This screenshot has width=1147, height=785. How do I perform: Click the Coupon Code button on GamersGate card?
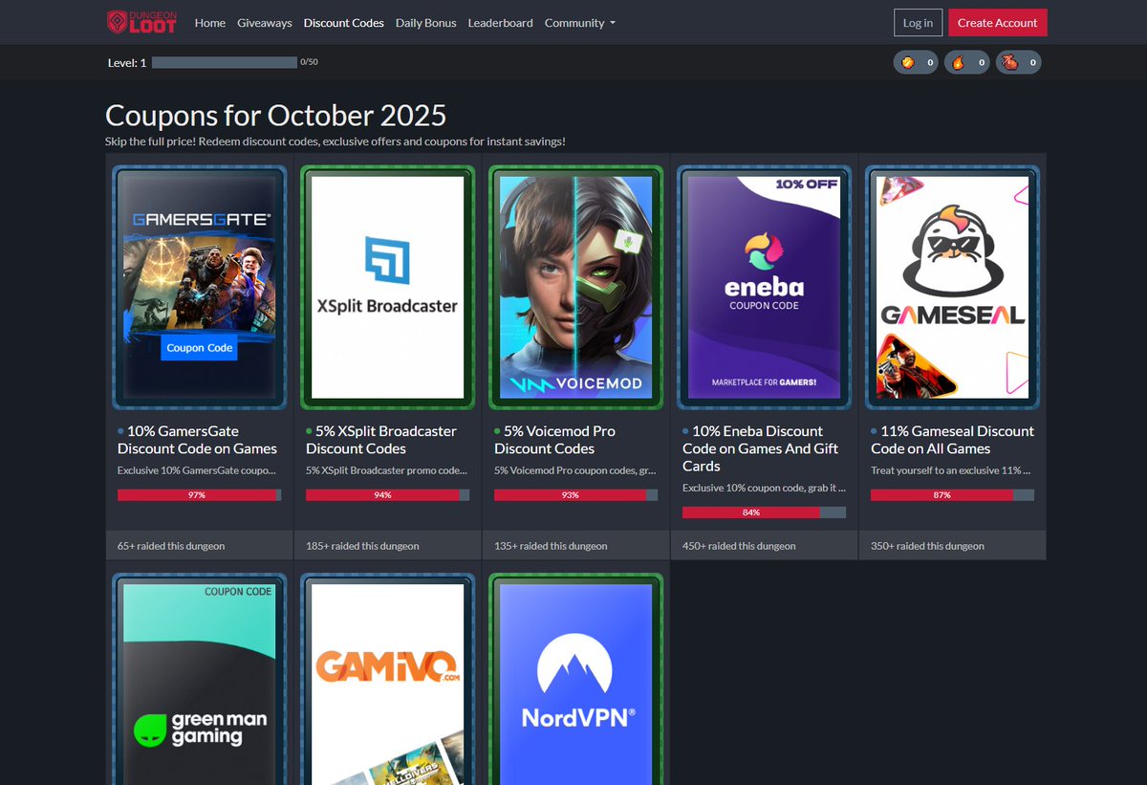(x=200, y=348)
